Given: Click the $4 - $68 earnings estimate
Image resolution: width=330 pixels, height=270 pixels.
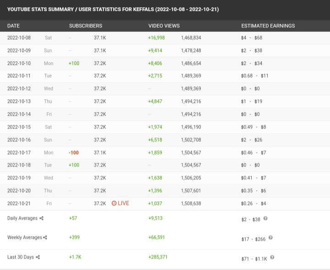Looking at the screenshot, I should click(252, 38).
